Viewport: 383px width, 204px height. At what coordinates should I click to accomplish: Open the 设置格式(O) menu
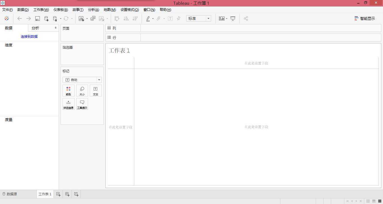click(x=130, y=10)
